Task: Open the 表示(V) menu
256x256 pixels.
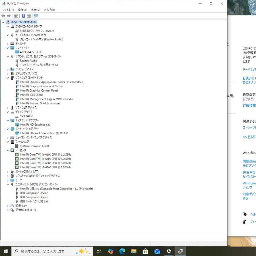Action: [x=36, y=10]
